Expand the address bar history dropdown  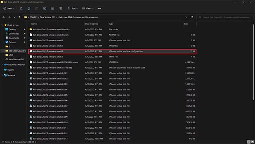[x=186, y=17]
